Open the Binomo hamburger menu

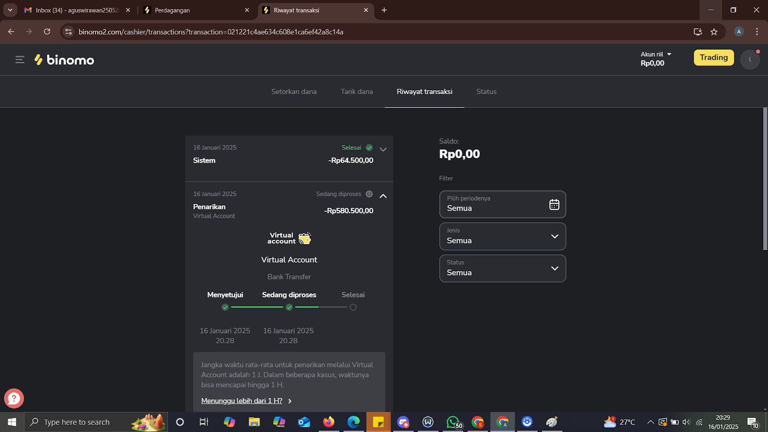click(x=20, y=60)
